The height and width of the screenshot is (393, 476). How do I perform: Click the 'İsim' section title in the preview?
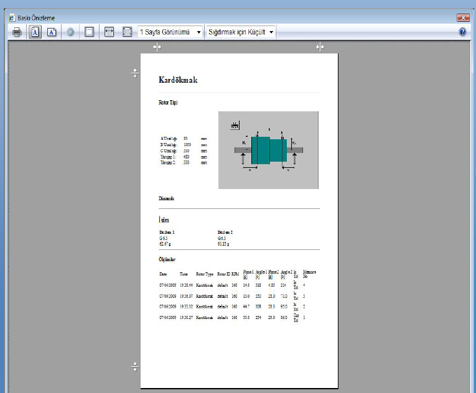164,220
